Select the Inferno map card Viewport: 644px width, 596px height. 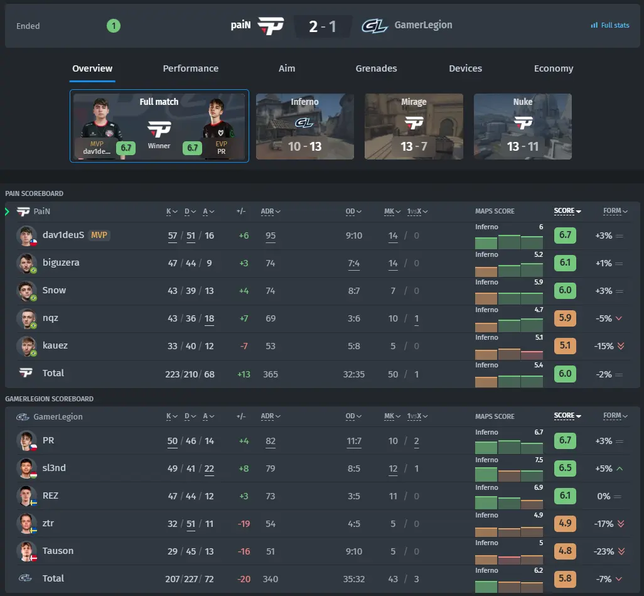pos(305,126)
